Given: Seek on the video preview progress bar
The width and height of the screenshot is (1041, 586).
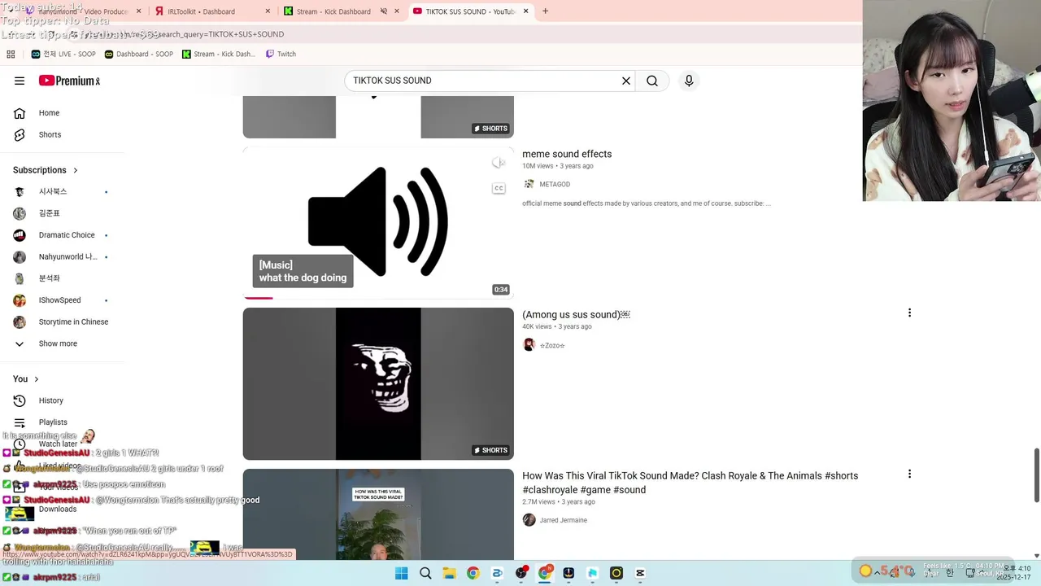Looking at the screenshot, I should (378, 298).
